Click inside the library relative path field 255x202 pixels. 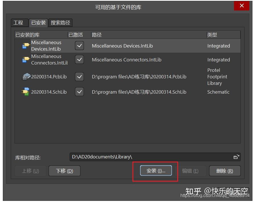128,157
